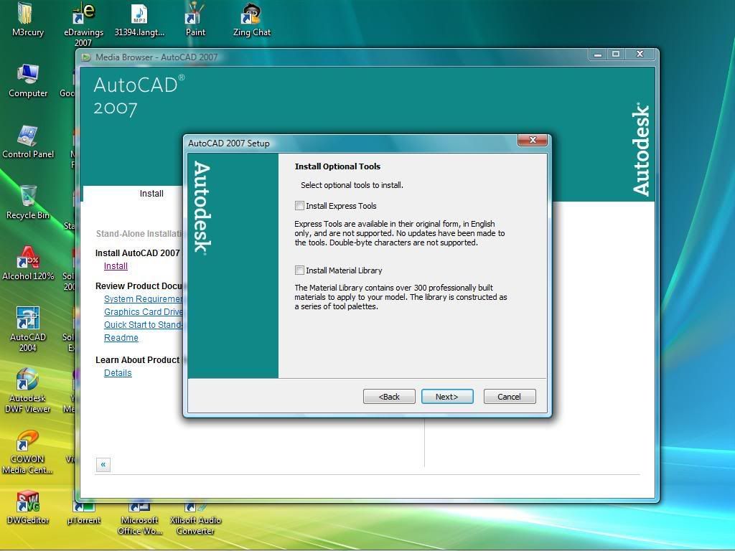The width and height of the screenshot is (735, 551).
Task: Open Xilisoft Audio Converter shortcut
Action: 195,519
